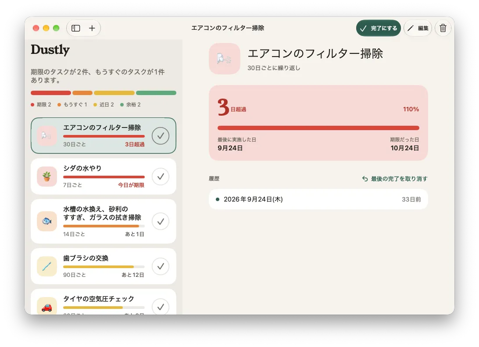The width and height of the screenshot is (479, 347).
Task: Click the red car icon
Action: click(x=47, y=307)
